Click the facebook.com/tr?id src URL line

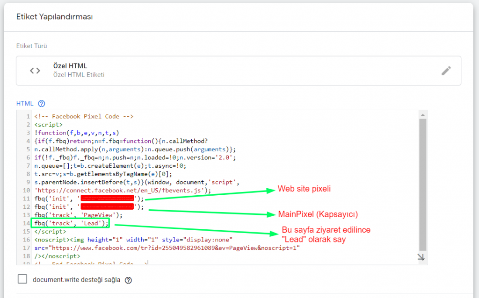click(167, 248)
